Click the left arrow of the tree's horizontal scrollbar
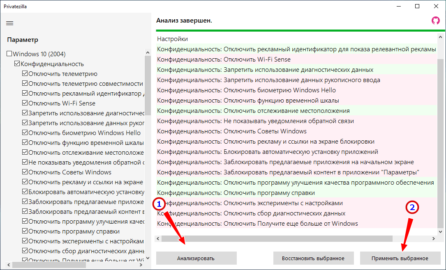 (x=9, y=265)
